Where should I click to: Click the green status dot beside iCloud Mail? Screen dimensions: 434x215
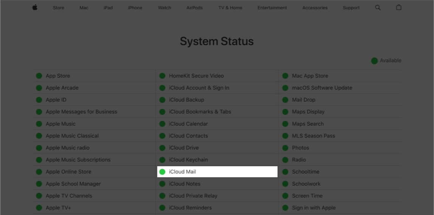[162, 172]
